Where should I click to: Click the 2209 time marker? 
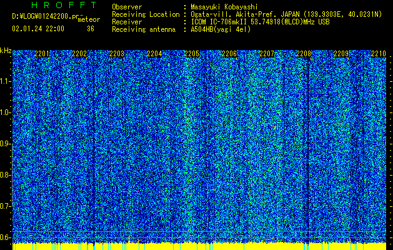tap(341, 54)
